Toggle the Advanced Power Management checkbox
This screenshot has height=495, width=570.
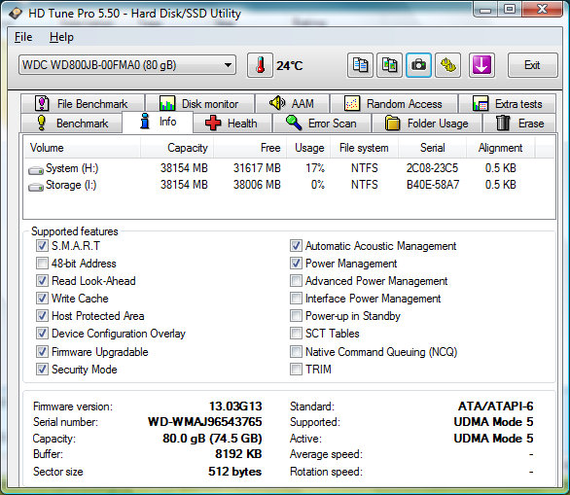(296, 281)
